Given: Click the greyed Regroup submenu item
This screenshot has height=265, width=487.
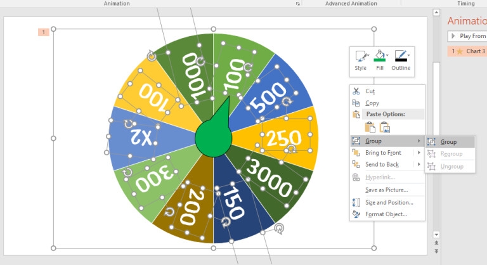Looking at the screenshot, I should 450,154.
